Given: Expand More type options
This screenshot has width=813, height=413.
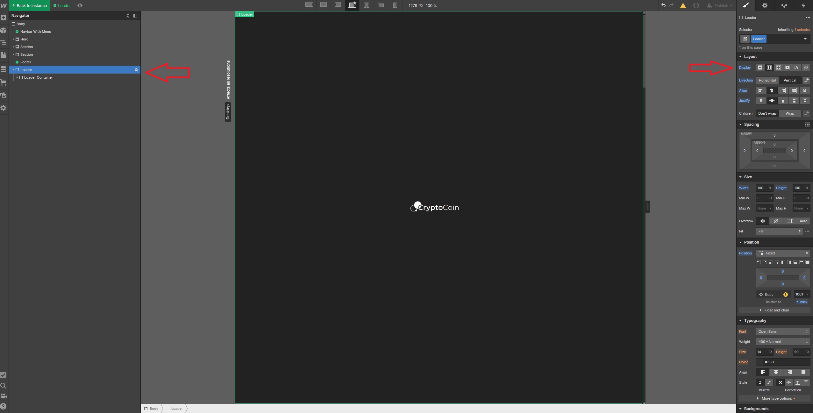Looking at the screenshot, I should coord(774,398).
